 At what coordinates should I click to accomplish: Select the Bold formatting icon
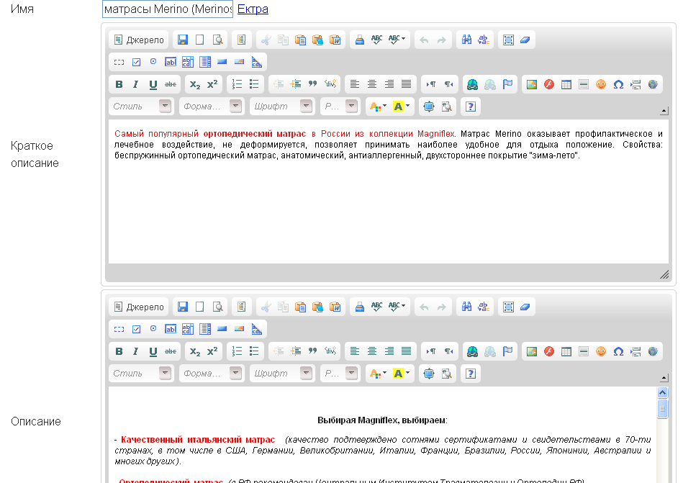point(118,84)
